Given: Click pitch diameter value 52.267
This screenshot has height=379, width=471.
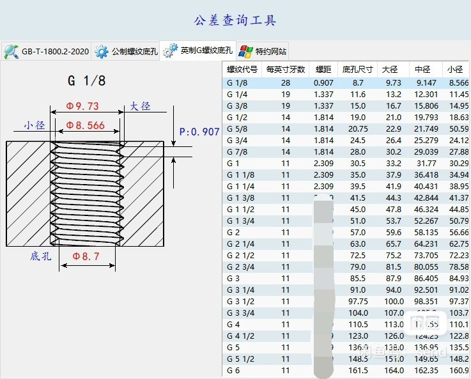Looking at the screenshot, I should pos(426,221).
